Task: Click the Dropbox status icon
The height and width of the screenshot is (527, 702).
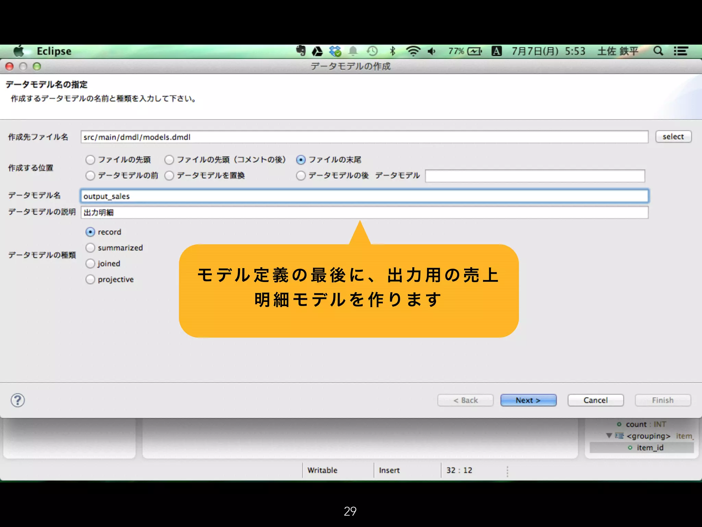Action: (335, 51)
